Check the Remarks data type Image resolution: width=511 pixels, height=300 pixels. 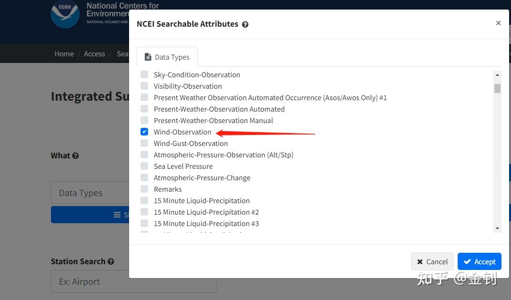click(x=144, y=189)
